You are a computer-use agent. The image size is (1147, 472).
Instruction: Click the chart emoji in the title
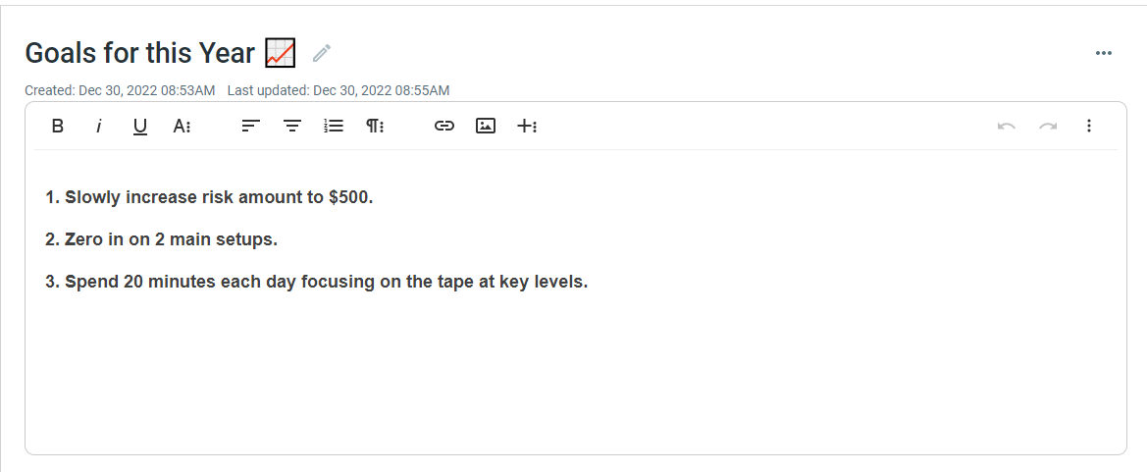tap(281, 52)
